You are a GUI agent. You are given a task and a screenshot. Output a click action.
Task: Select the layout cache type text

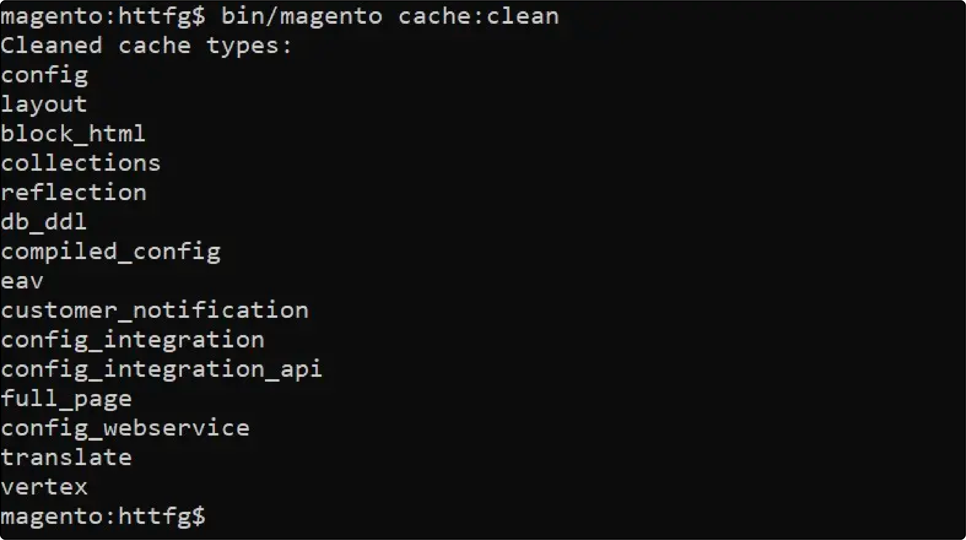(x=43, y=104)
